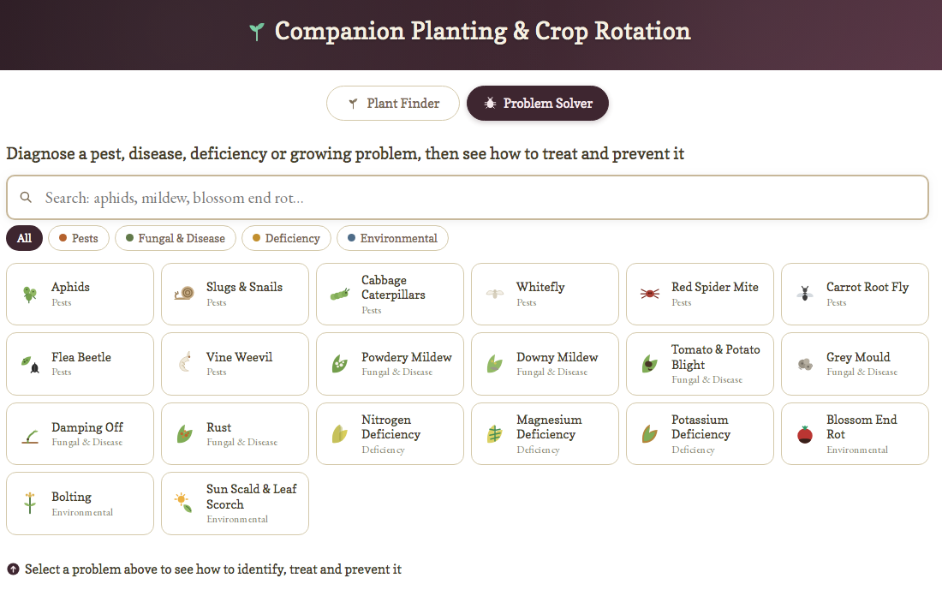Click the Downy Mildew leaf icon
Viewport: 942px width, 596px height.
494,363
